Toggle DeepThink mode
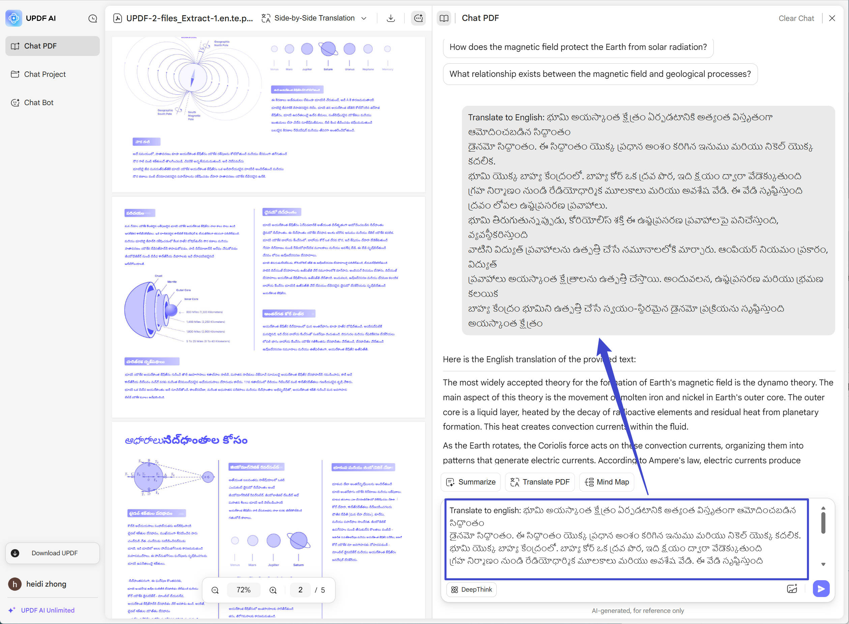849x624 pixels. coord(471,589)
